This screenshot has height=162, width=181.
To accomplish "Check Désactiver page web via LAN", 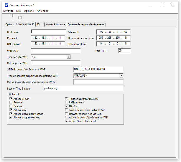I will coord(66,114).
